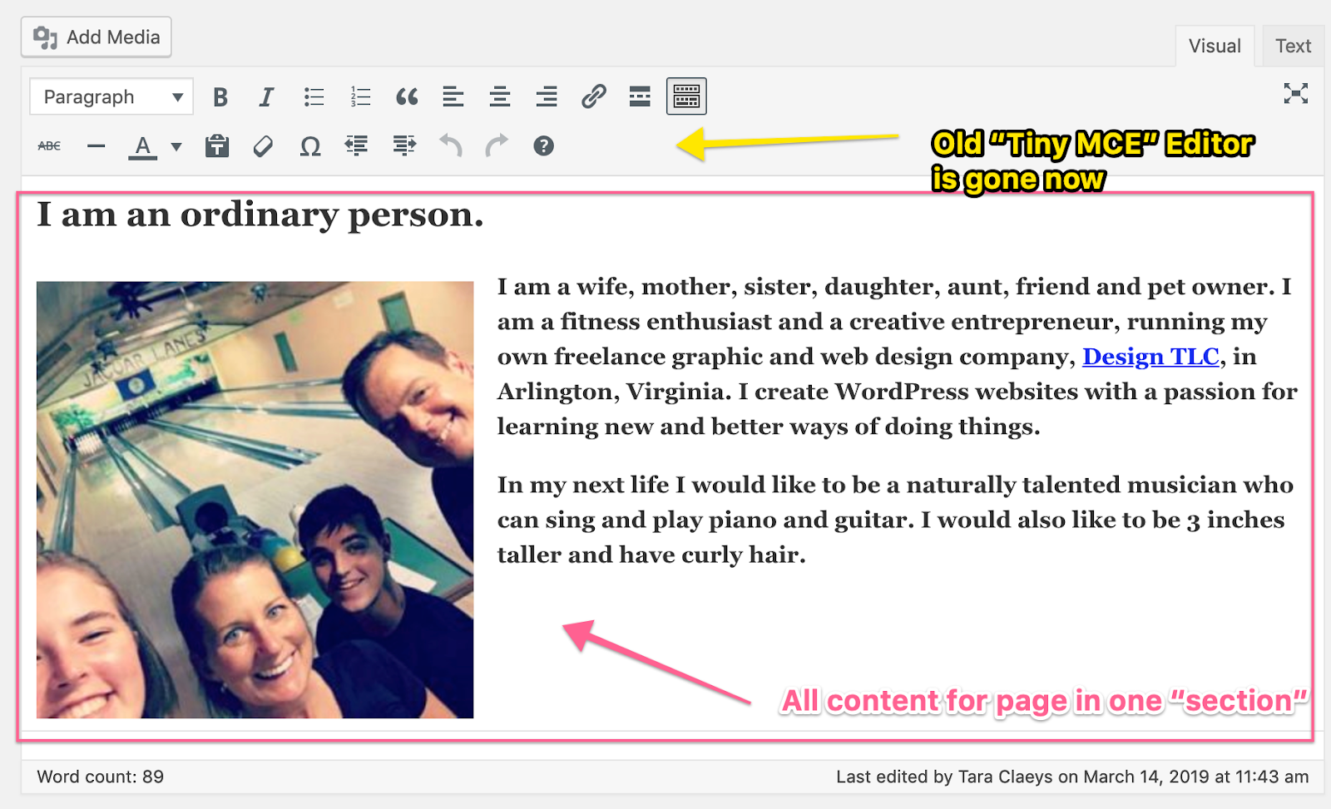Apply strikethrough formatting

pos(49,146)
